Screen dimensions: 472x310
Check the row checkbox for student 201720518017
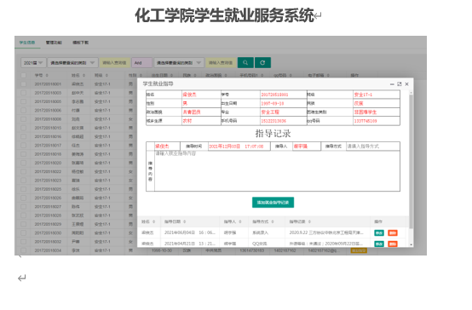tap(23, 146)
